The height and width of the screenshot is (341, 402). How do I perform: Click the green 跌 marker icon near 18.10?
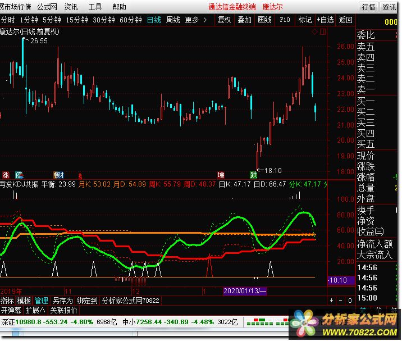[253, 174]
